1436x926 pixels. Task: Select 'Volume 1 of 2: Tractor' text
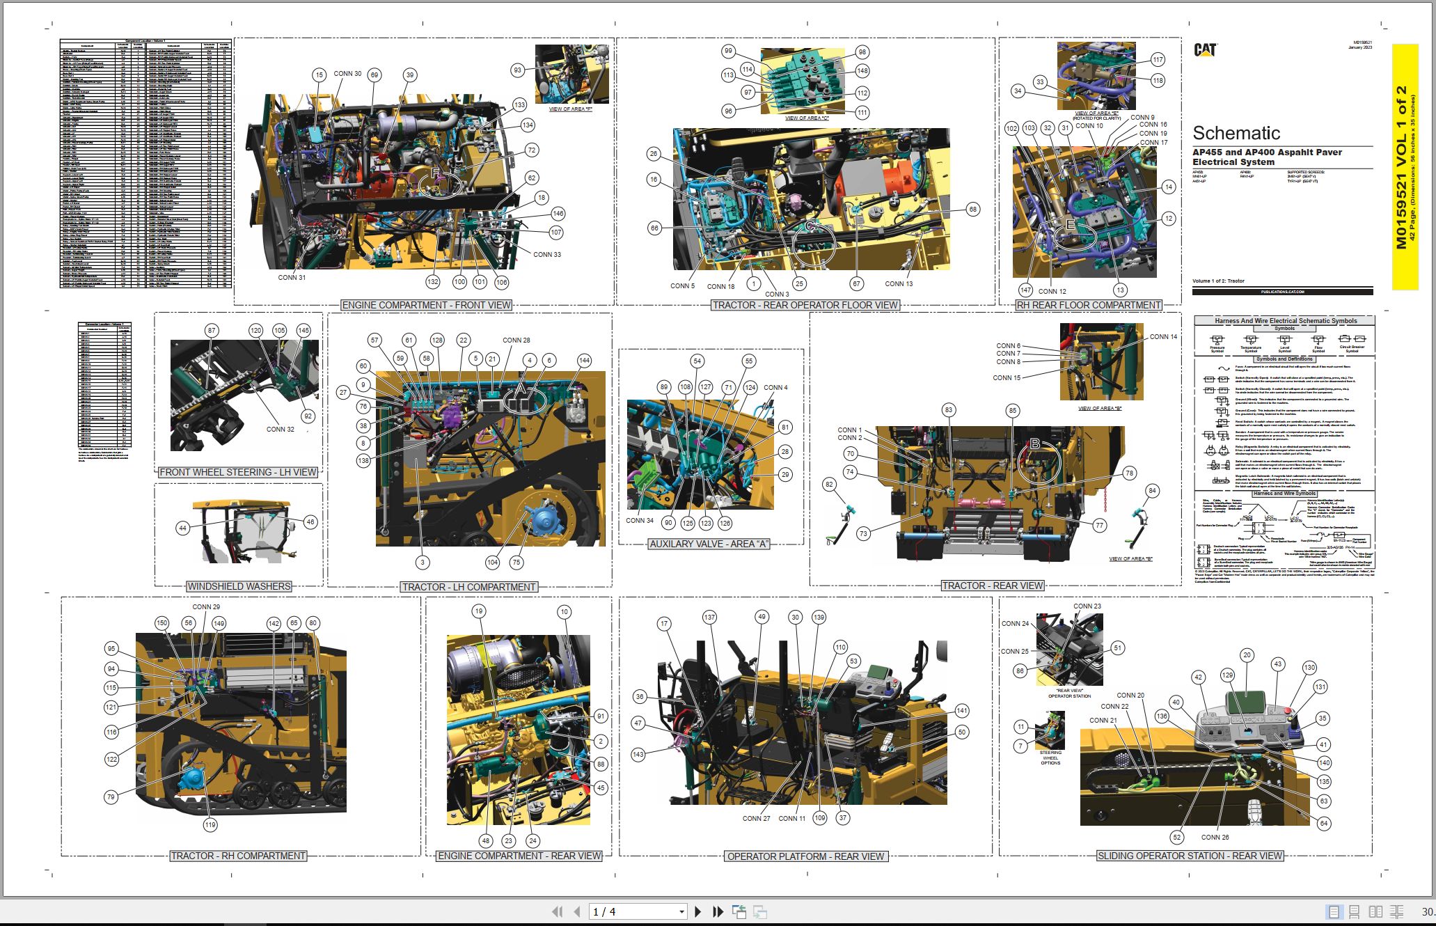[1218, 281]
